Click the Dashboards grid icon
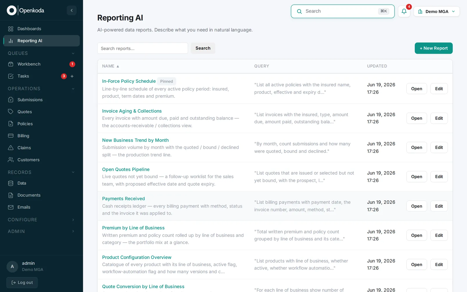Viewport: 467px width, 292px height. (11, 29)
